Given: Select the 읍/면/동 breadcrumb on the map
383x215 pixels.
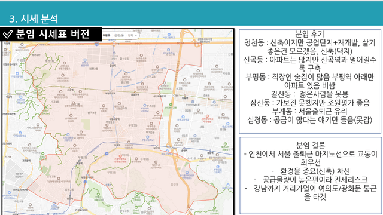Looking at the screenshot, I should point(119,36).
